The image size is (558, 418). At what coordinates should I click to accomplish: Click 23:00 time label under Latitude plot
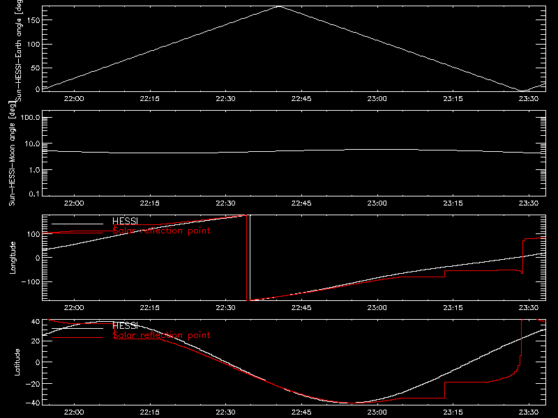coord(377,412)
